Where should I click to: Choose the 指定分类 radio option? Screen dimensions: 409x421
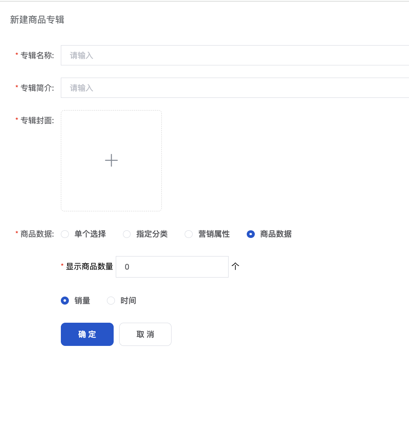point(127,234)
